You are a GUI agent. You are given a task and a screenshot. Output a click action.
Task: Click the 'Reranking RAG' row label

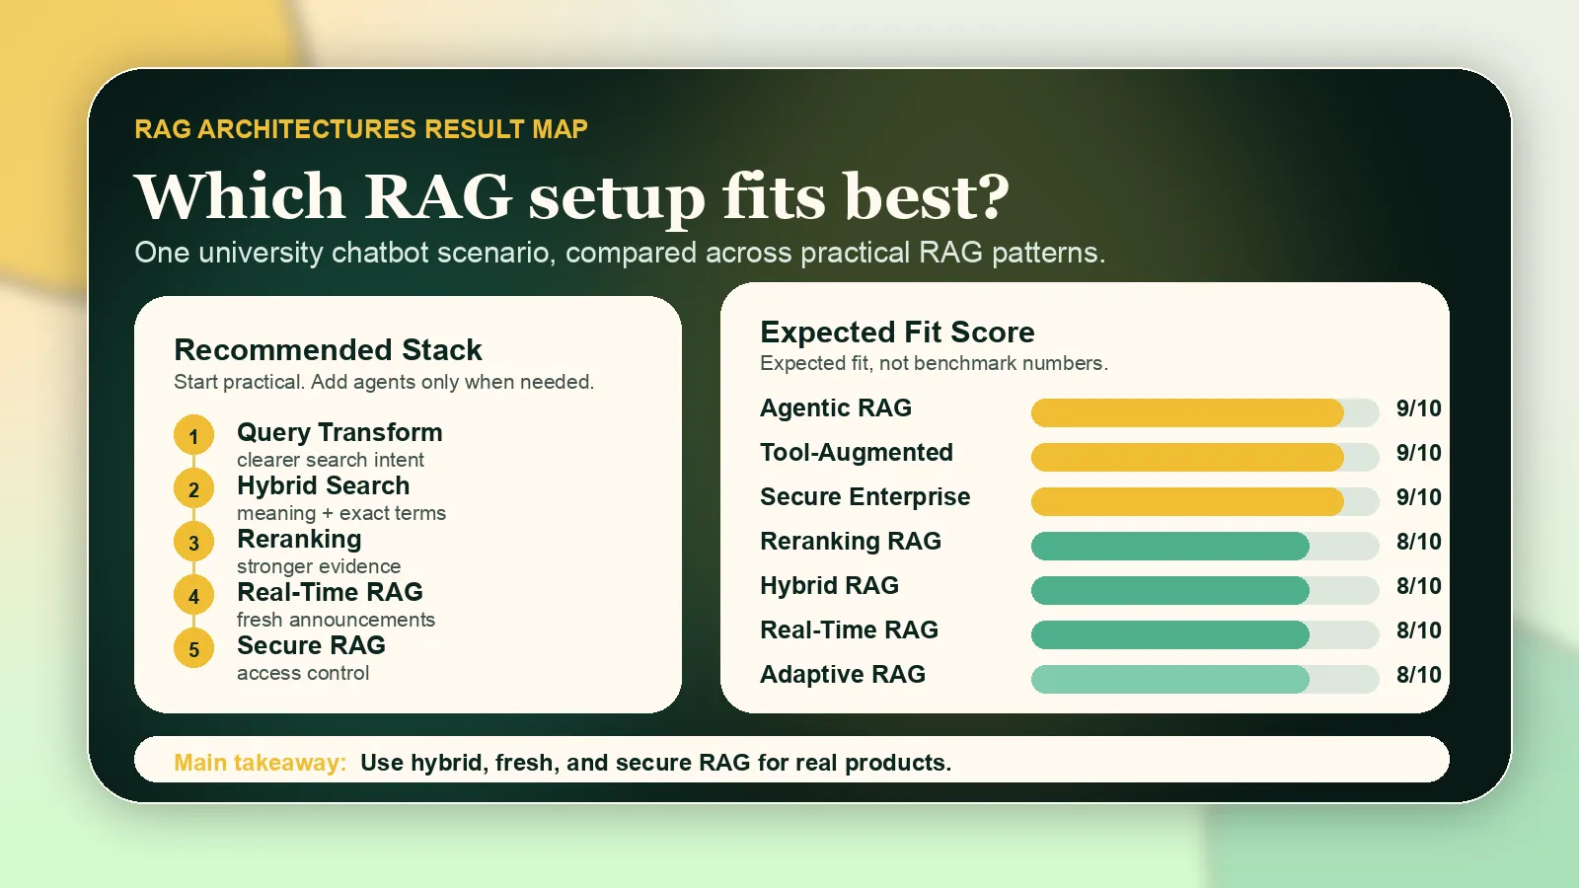pos(851,542)
